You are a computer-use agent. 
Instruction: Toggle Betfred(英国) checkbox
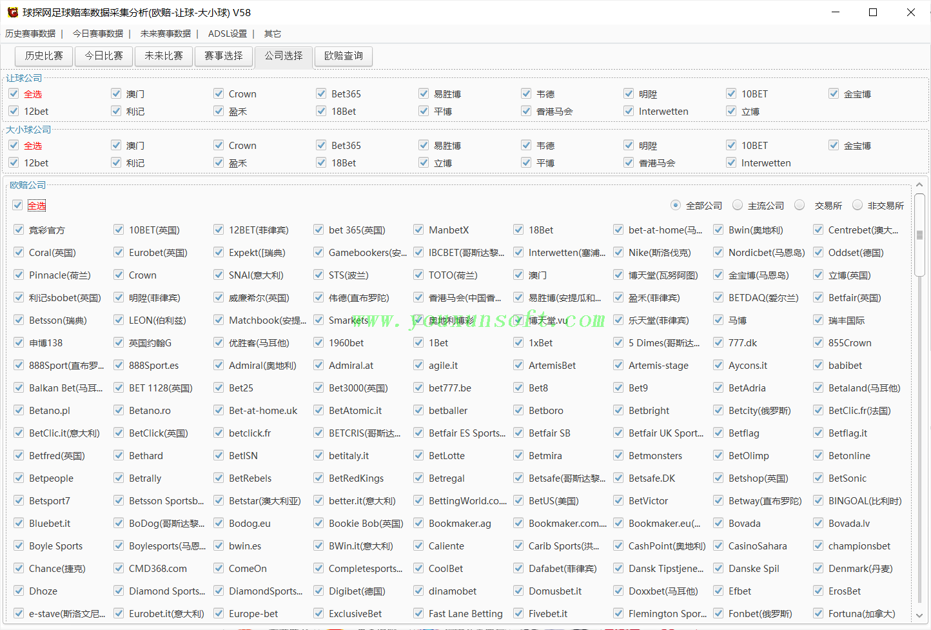[19, 455]
